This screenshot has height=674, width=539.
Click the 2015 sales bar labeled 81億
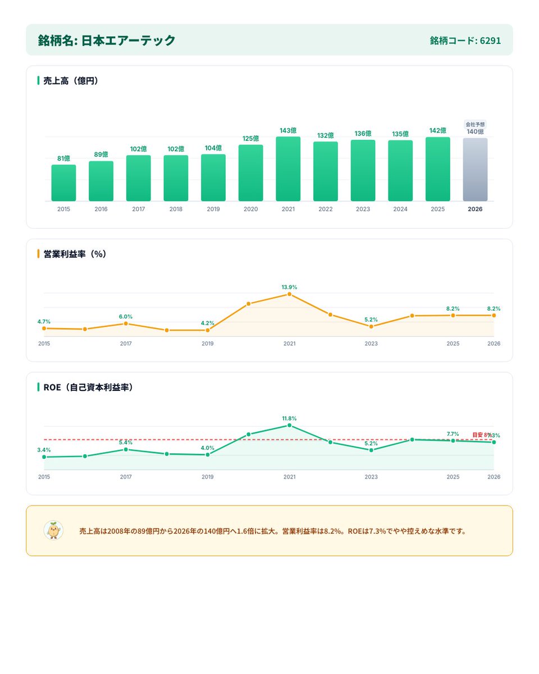[x=63, y=183]
